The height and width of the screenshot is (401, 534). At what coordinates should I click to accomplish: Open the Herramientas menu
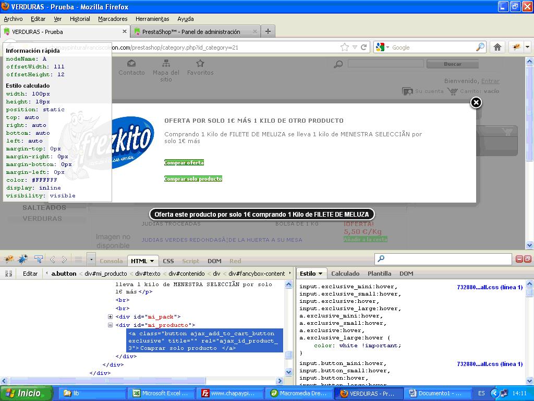152,19
